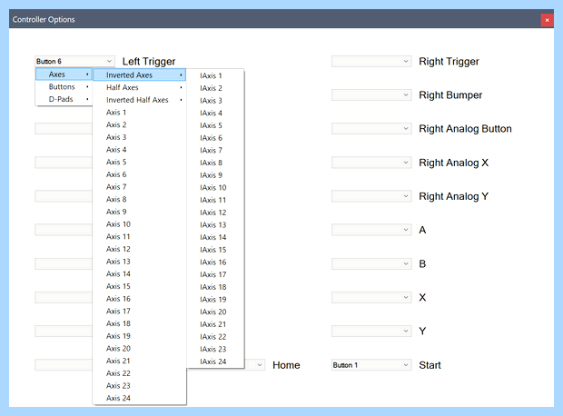This screenshot has width=563, height=416.
Task: Open the B button mapping dropdown
Action: click(x=371, y=263)
